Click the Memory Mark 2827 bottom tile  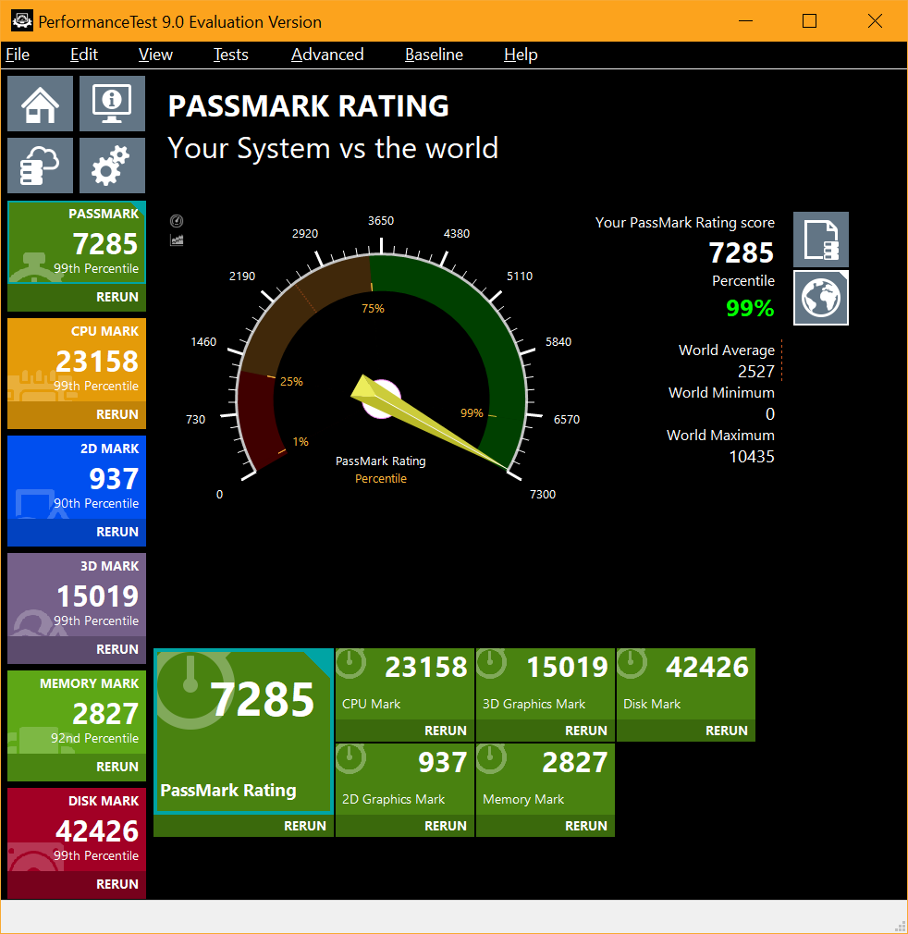coord(546,780)
